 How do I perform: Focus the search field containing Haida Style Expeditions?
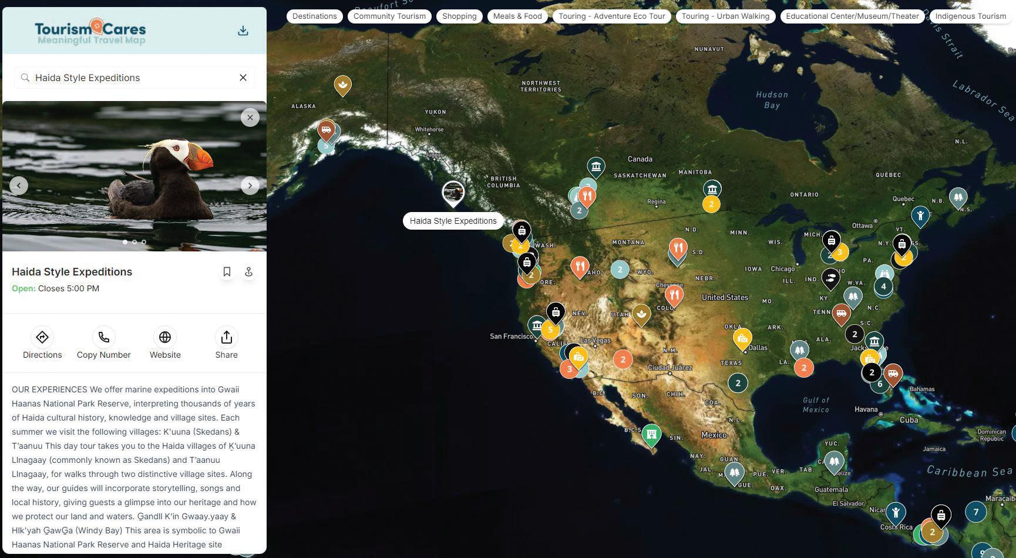134,78
